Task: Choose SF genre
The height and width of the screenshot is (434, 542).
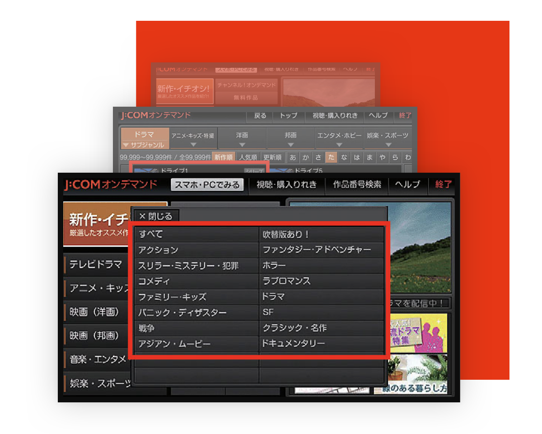Action: (322, 312)
